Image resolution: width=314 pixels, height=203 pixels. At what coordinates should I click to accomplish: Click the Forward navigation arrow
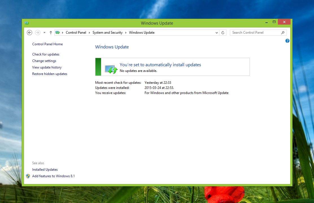point(38,33)
